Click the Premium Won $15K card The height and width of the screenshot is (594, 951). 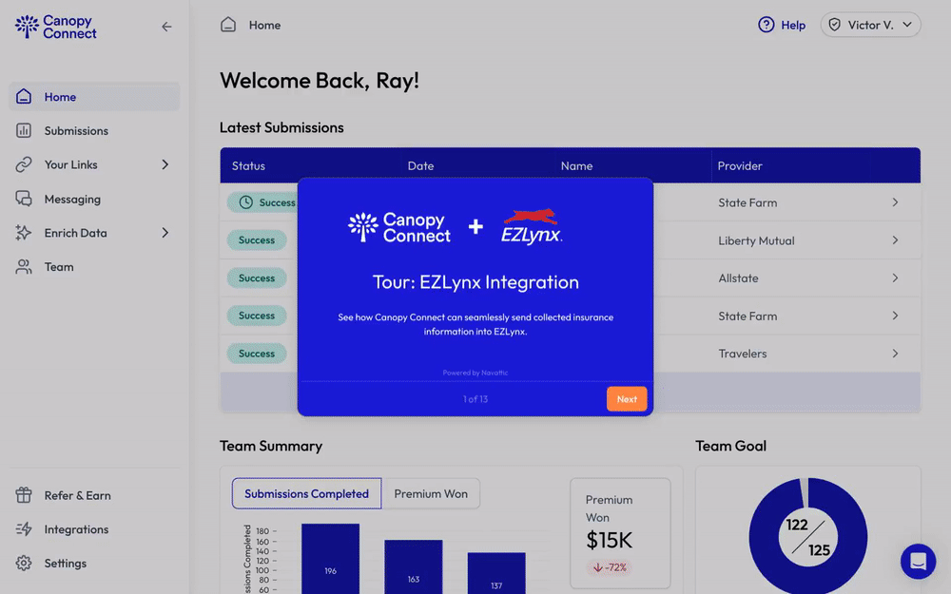(x=620, y=533)
